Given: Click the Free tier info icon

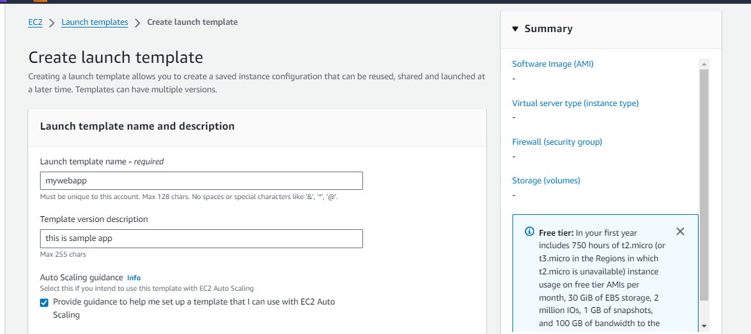Looking at the screenshot, I should point(530,232).
